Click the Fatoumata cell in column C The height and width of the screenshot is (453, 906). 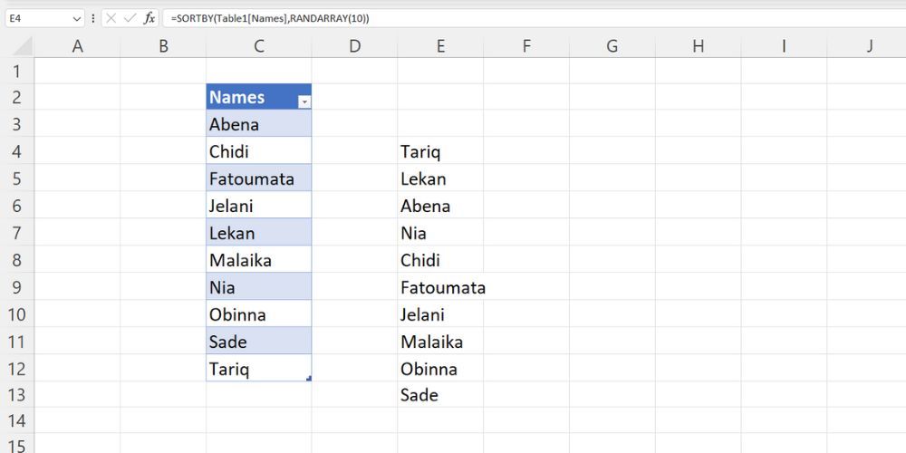point(258,178)
